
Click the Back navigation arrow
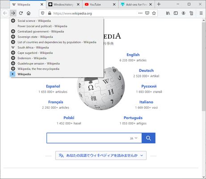click(x=5, y=13)
